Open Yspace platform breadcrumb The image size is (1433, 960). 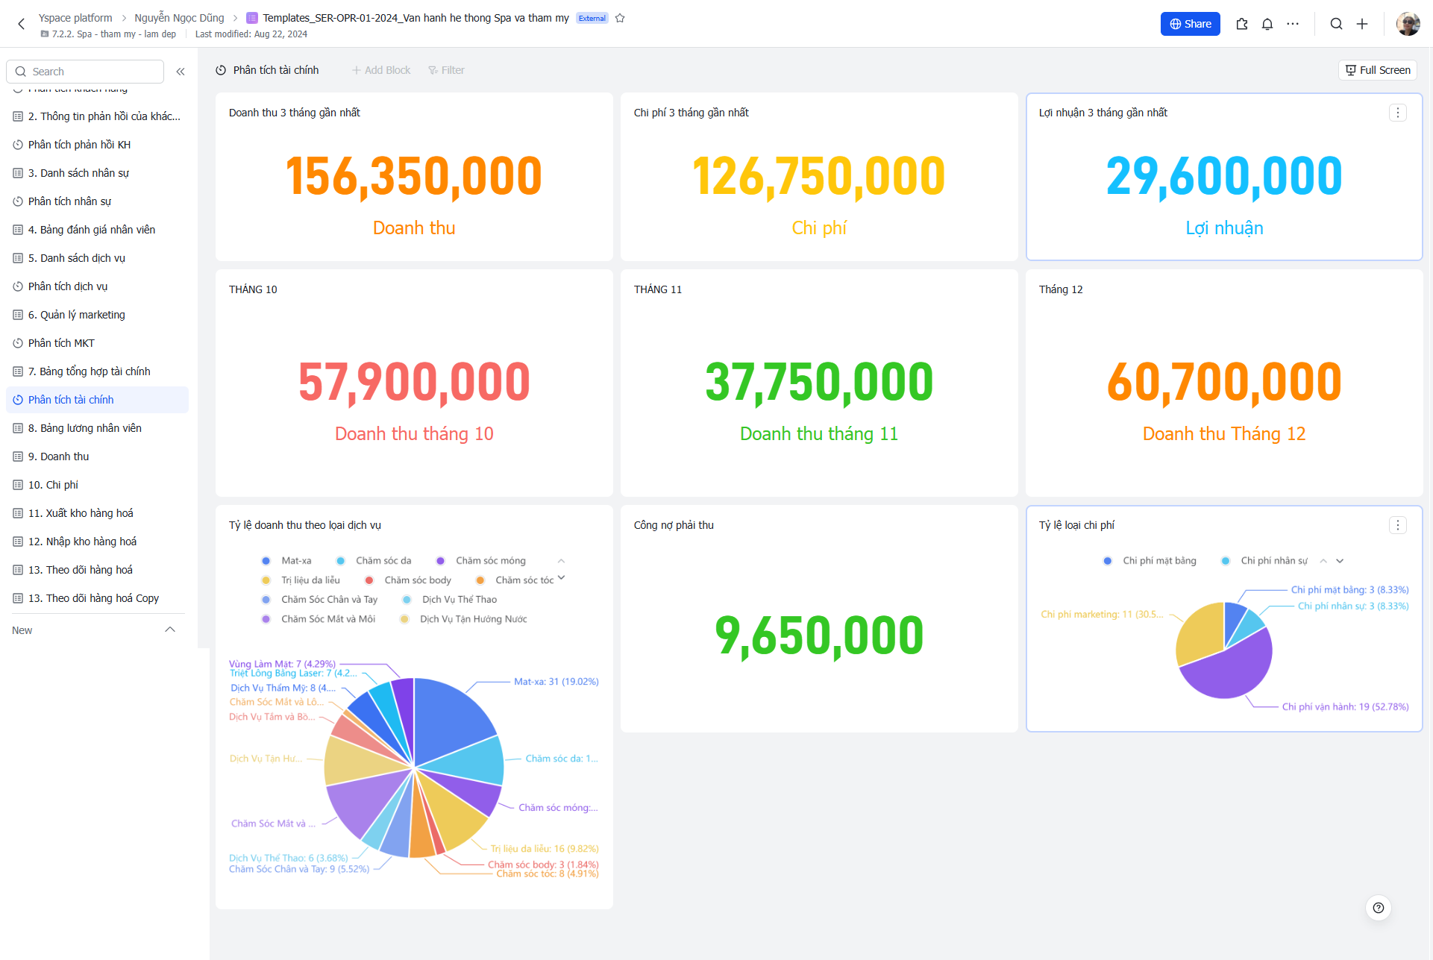coord(75,18)
